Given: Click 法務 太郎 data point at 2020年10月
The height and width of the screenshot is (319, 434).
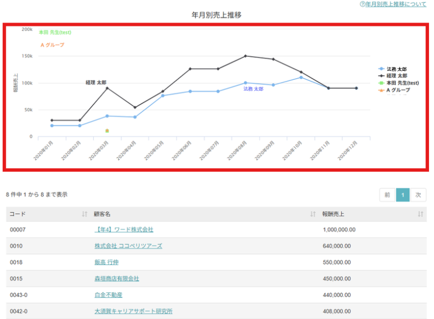Looking at the screenshot, I should pos(301,77).
